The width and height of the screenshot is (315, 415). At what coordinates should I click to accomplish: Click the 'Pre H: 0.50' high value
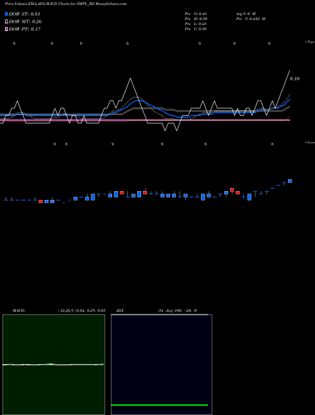(x=196, y=19)
